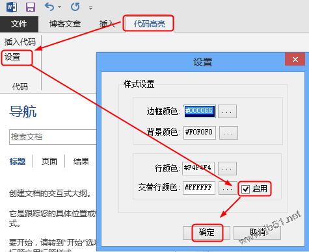This screenshot has height=252, width=309.
Task: Open the 文件 tab
Action: (x=19, y=24)
